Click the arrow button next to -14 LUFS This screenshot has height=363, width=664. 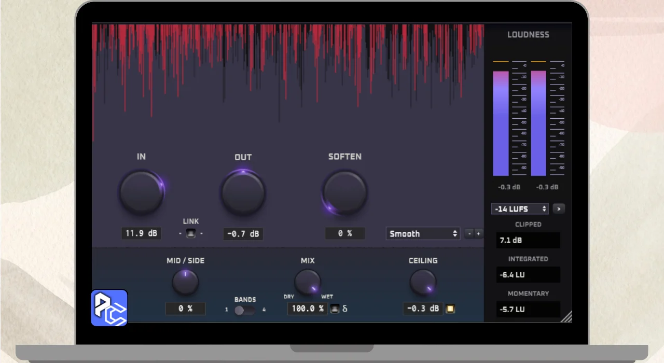(x=559, y=209)
